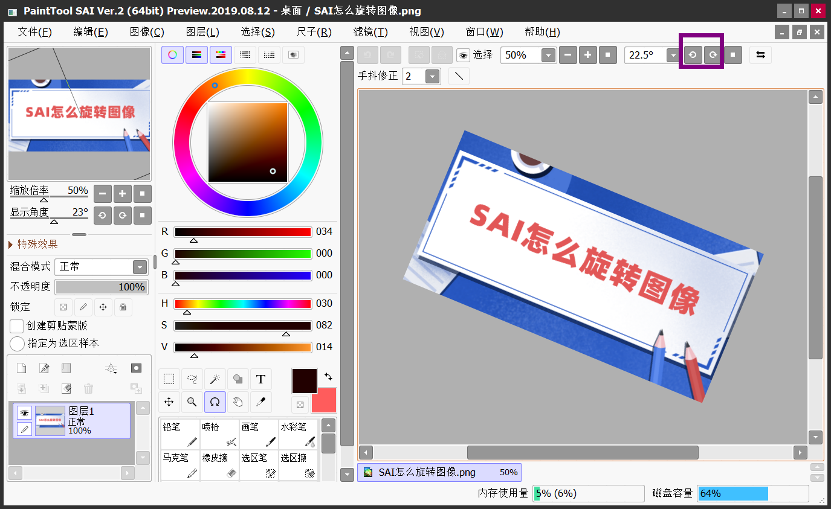Open the 22.5° angle dropdown
Screen dimensions: 831x509
(x=673, y=55)
